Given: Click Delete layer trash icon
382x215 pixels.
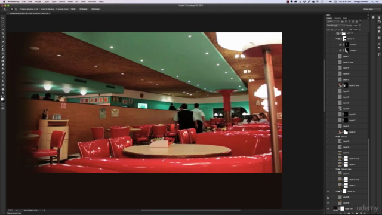Looking at the screenshot, I should click(365, 213).
